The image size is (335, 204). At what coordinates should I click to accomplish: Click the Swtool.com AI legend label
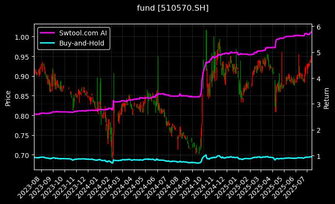[83, 34]
